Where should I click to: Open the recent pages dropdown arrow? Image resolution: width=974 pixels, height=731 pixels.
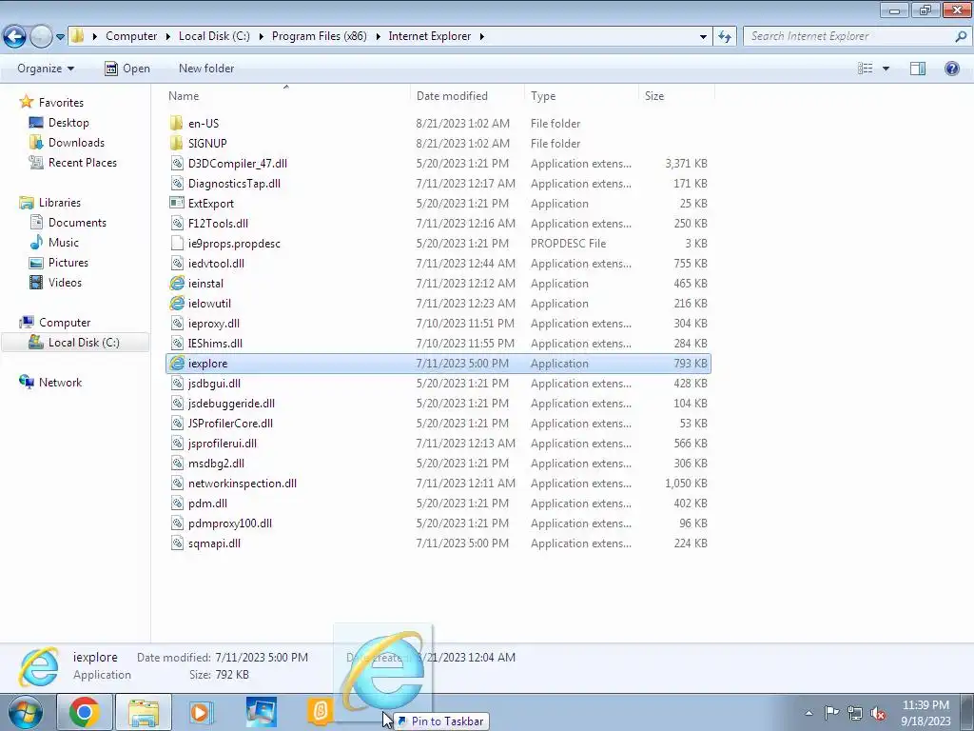pos(60,37)
